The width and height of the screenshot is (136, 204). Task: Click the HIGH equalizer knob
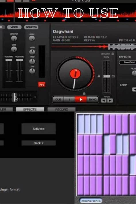pyautogui.click(x=32, y=52)
